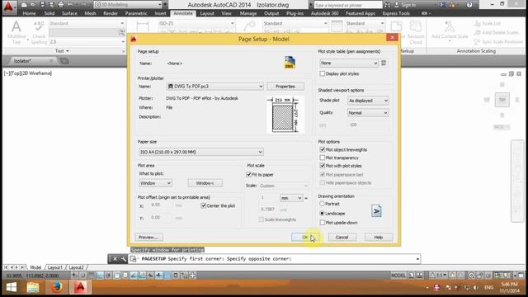Open the Home ribbon tab
This screenshot has height=297, width=528.
coord(30,13)
